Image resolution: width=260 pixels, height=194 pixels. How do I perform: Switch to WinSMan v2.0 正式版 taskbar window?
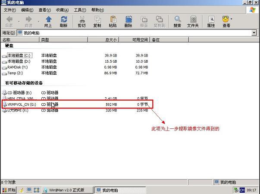coord(68,190)
